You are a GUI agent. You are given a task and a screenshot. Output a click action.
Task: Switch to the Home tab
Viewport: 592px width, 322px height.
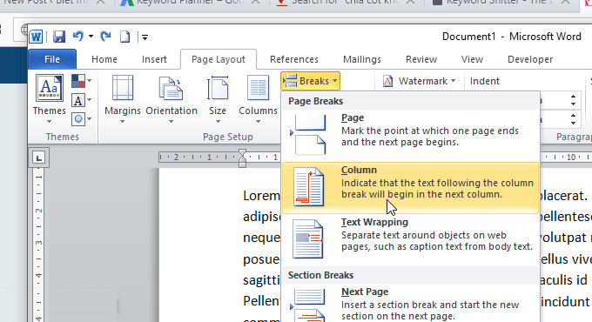(104, 59)
